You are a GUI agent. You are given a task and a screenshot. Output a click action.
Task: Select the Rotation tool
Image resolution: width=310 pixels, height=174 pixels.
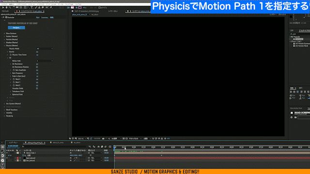[14, 8]
